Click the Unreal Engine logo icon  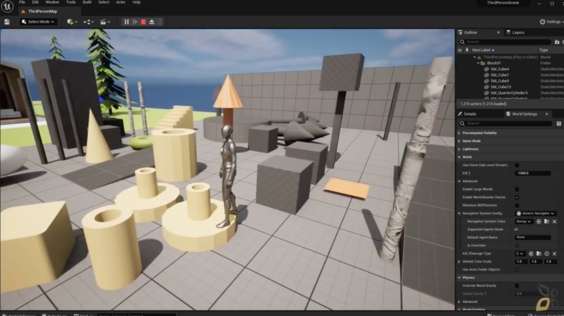[x=7, y=6]
